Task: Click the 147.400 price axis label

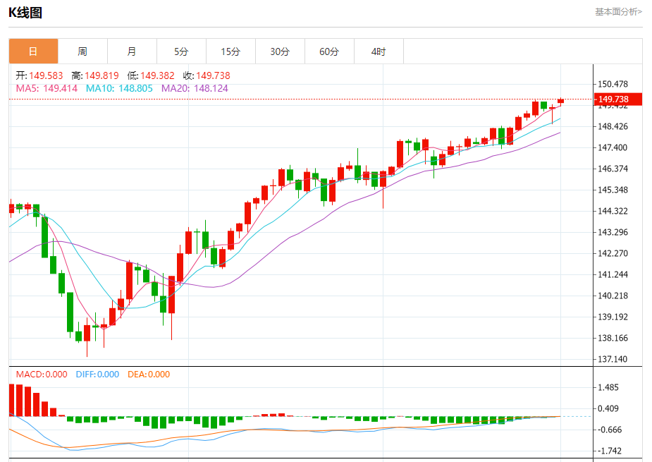Action: pos(613,147)
